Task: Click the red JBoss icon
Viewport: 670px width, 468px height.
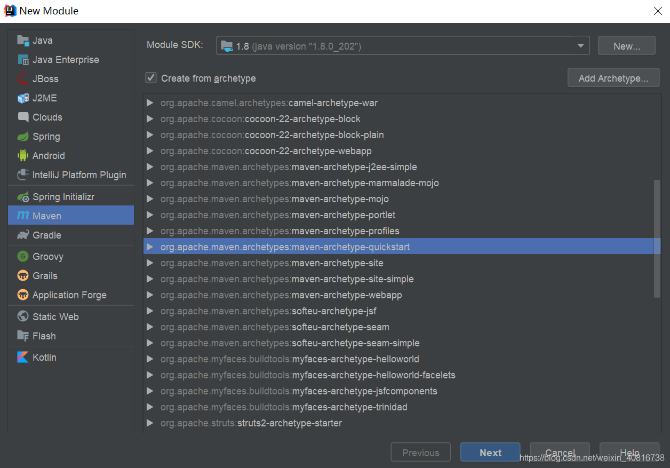Action: click(x=23, y=79)
